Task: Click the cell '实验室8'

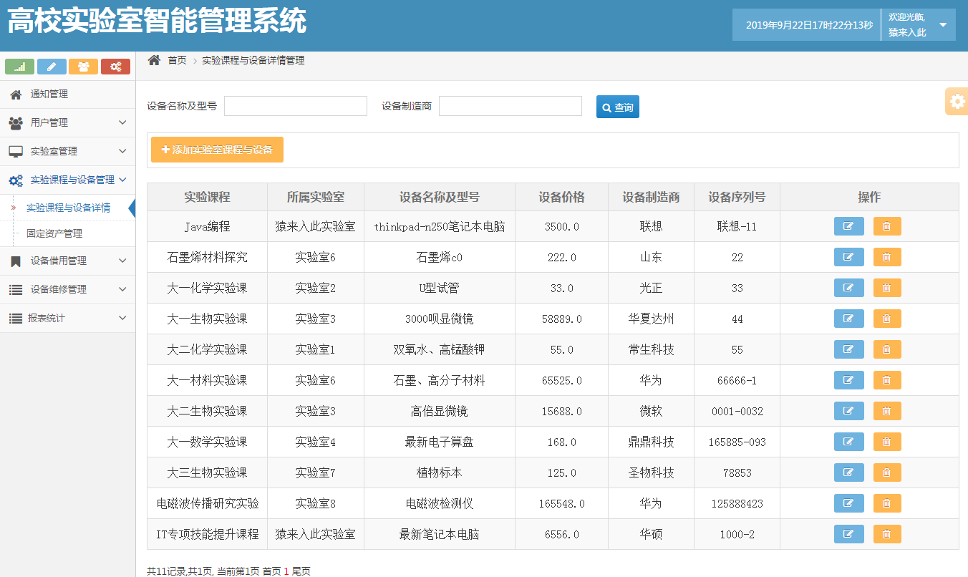Action: 315,503
